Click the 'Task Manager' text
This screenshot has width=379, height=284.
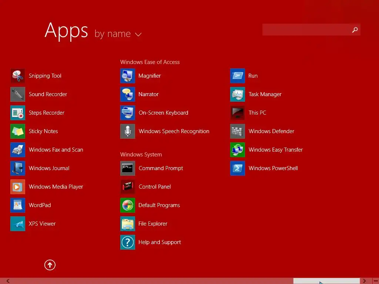tap(265, 94)
